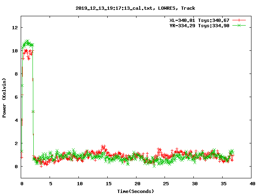Click the x-axis tick label '35'
The height and width of the screenshot is (195, 260).
(223, 184)
